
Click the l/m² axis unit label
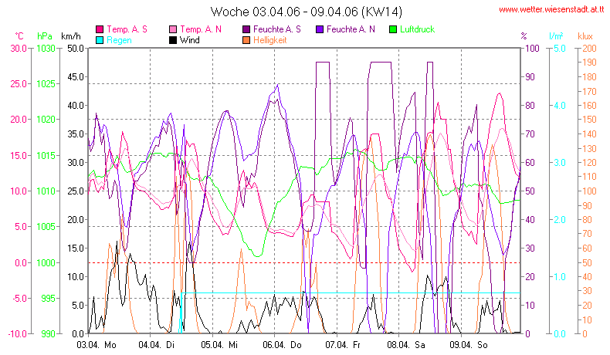556,36
